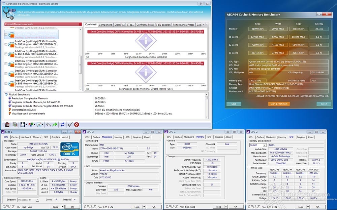Image resolution: width=337 pixels, height=210 pixels.
Task: Open the dropdown arrow next to the line graph icon
Action: [42, 125]
